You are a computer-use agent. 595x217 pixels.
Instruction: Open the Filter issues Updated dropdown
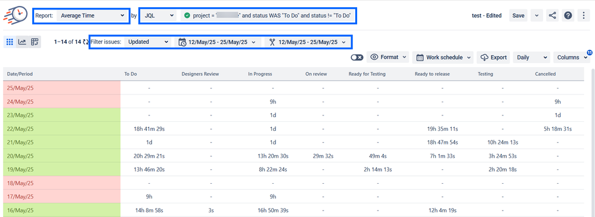tap(147, 42)
